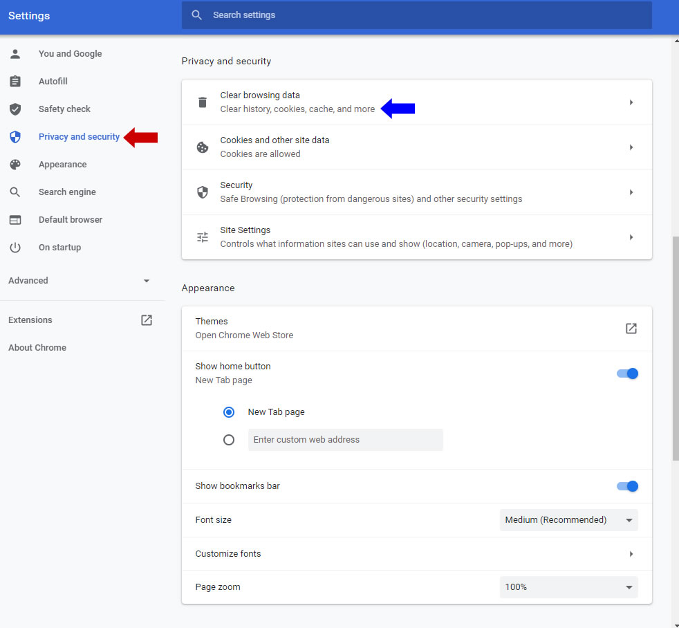Turn off Show home button toggle
Viewport: 679px width, 628px height.
(x=627, y=373)
